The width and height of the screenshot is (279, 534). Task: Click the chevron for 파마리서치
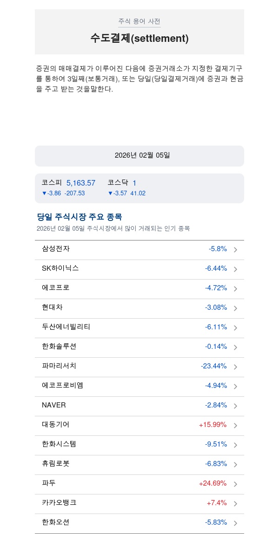point(235,367)
